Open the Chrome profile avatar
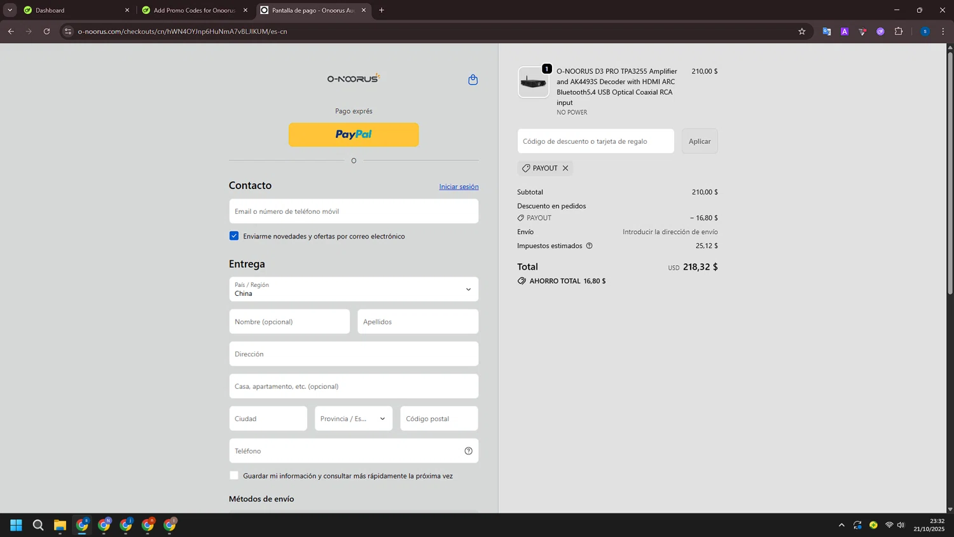This screenshot has width=954, height=537. pyautogui.click(x=925, y=31)
